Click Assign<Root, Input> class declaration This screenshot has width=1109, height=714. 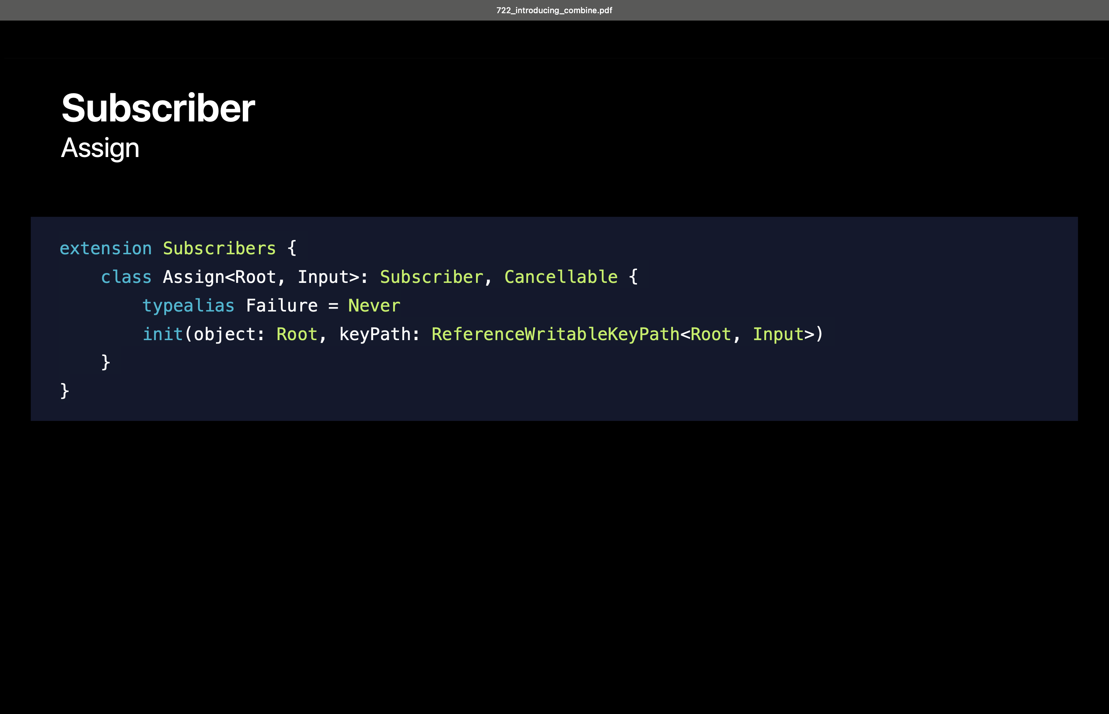[260, 277]
